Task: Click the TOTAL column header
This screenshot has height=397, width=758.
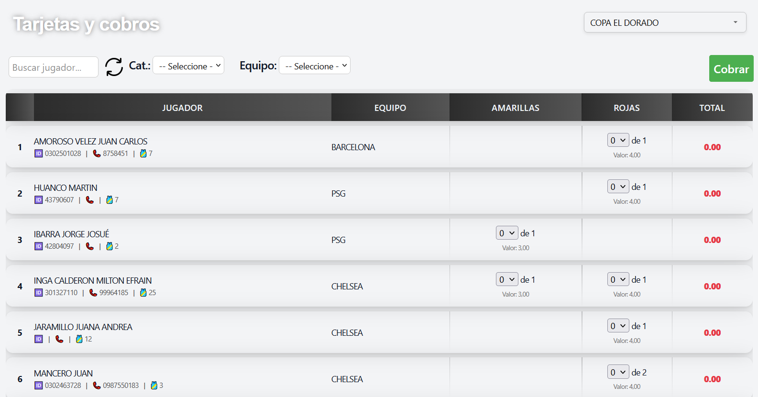Action: click(712, 108)
